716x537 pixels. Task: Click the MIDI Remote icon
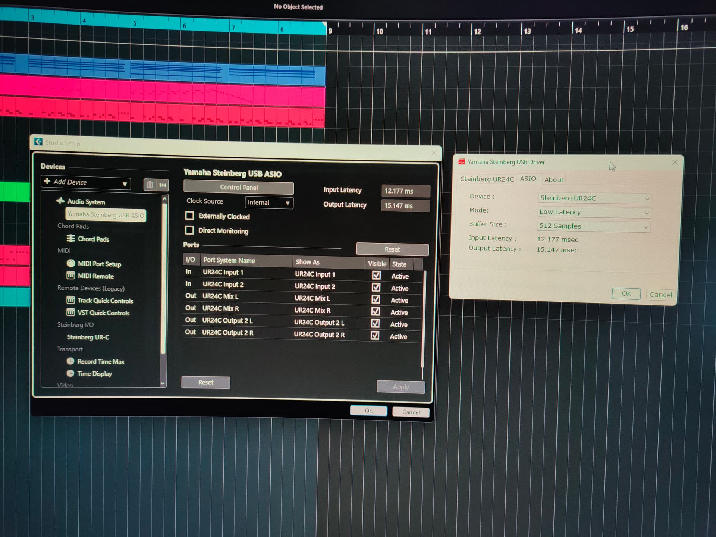coord(70,276)
